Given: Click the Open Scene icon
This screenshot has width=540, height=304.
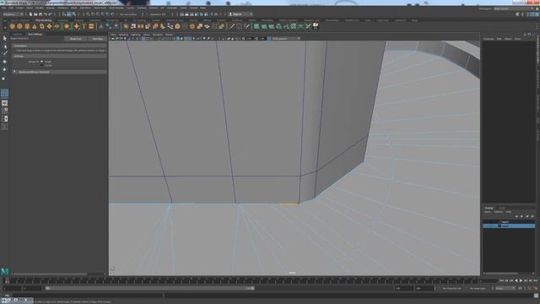Looking at the screenshot, I should [35, 14].
